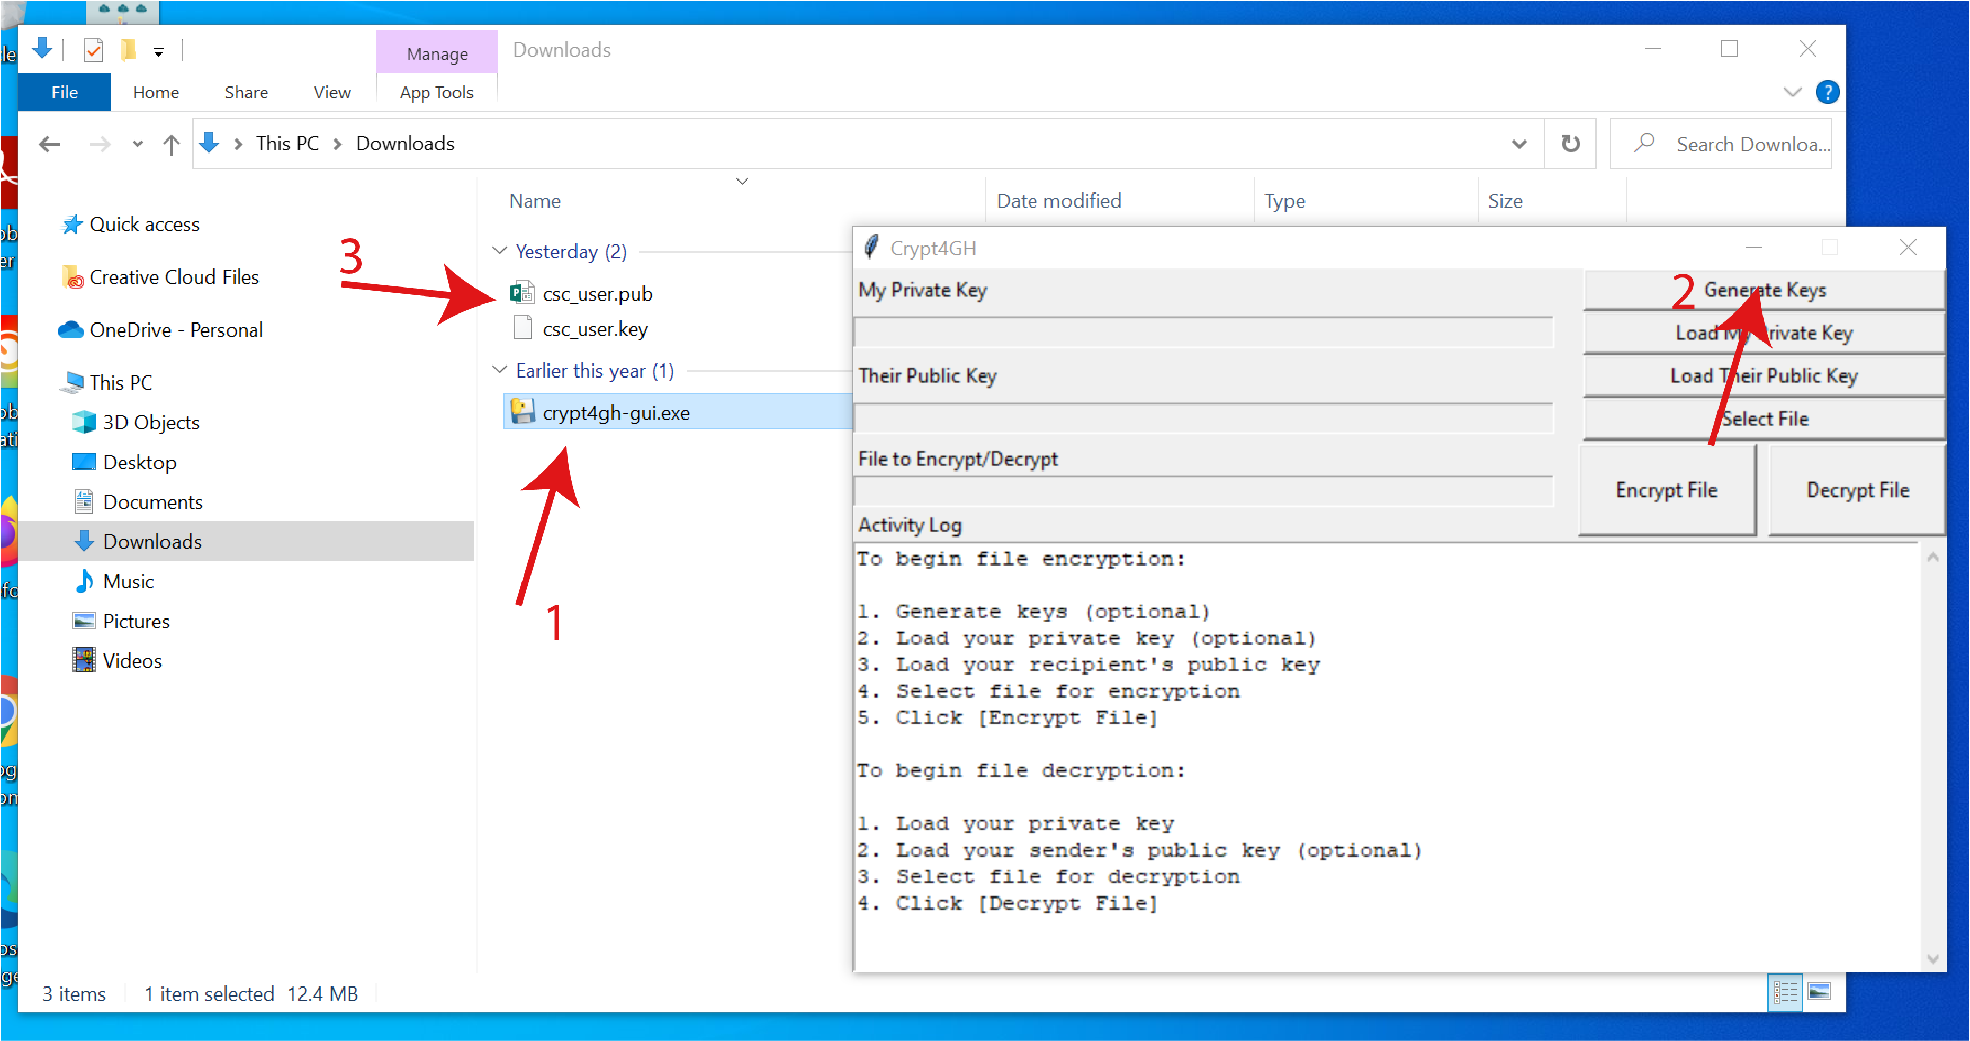1970x1041 pixels.
Task: Expand the ribbon with the chevron
Action: tap(1793, 93)
